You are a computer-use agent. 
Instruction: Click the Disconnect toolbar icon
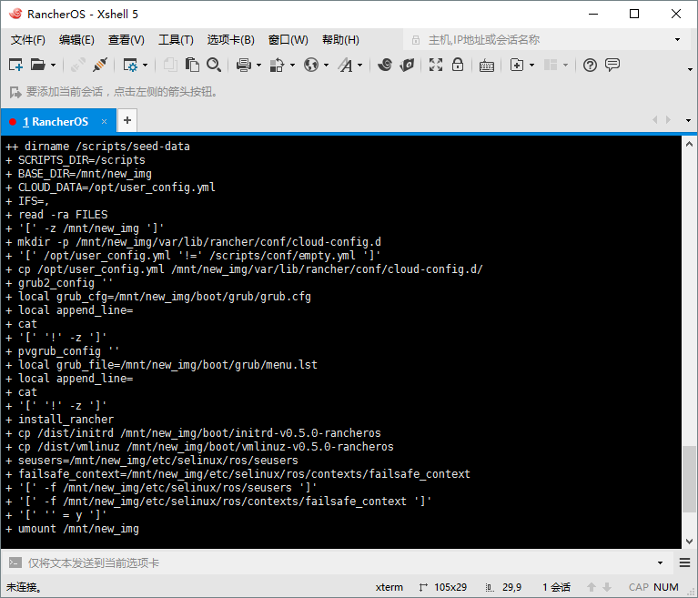point(78,65)
